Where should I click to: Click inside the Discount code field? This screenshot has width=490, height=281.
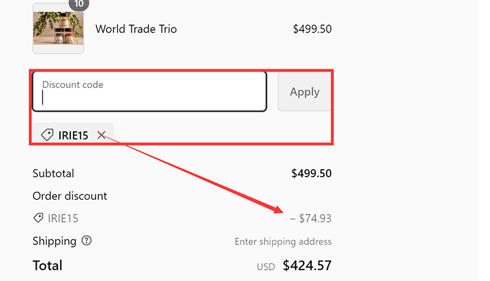[149, 92]
